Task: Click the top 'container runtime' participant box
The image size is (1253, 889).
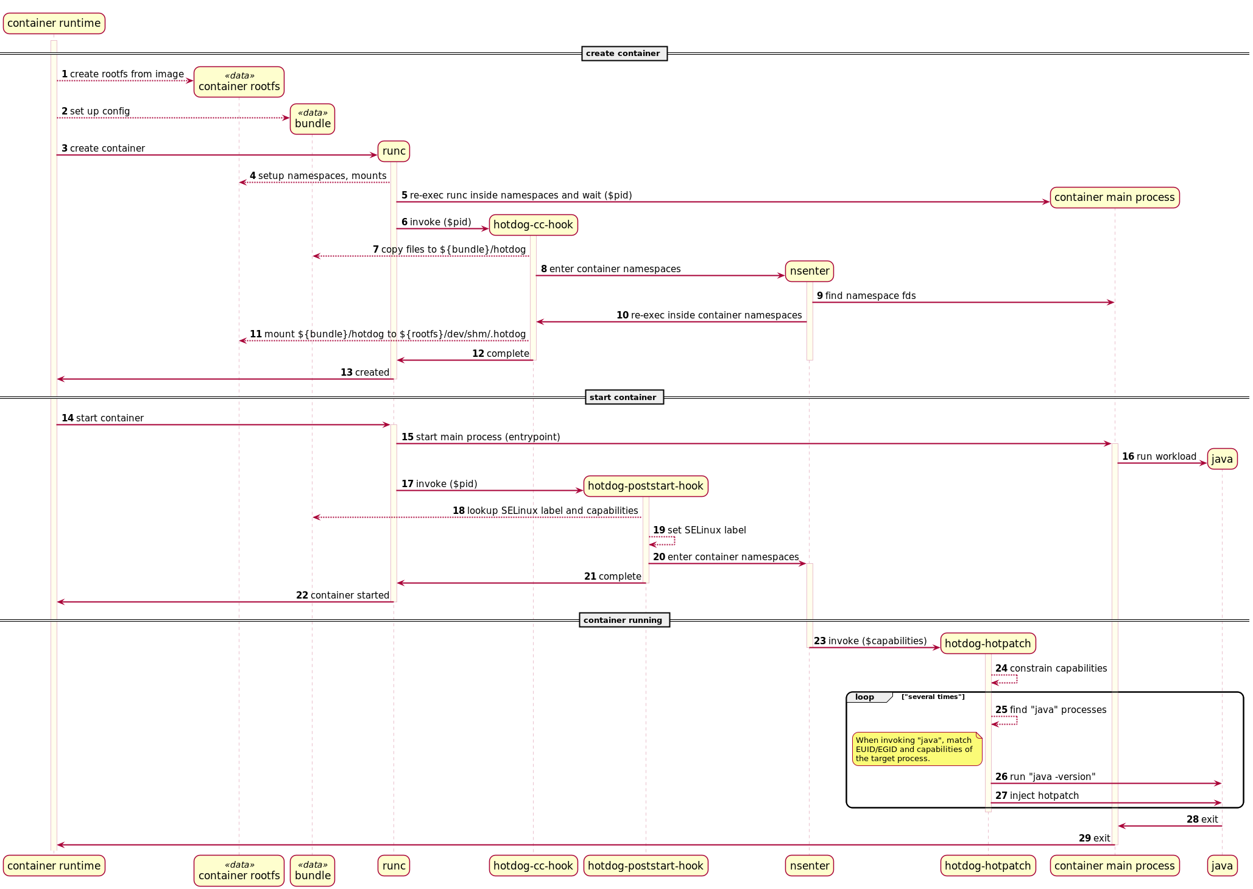Action: [54, 23]
